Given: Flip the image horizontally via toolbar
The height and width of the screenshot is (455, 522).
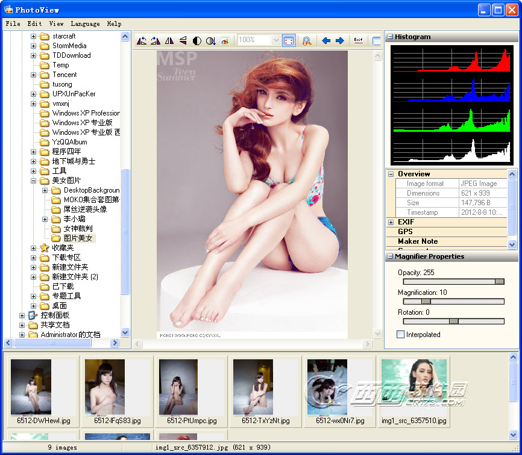Looking at the screenshot, I should 169,41.
